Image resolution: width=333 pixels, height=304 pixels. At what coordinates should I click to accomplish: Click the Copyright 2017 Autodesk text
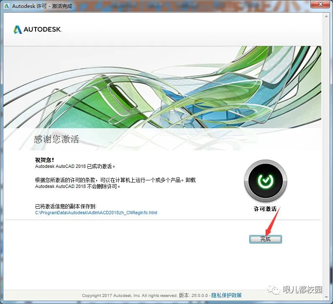(130, 296)
